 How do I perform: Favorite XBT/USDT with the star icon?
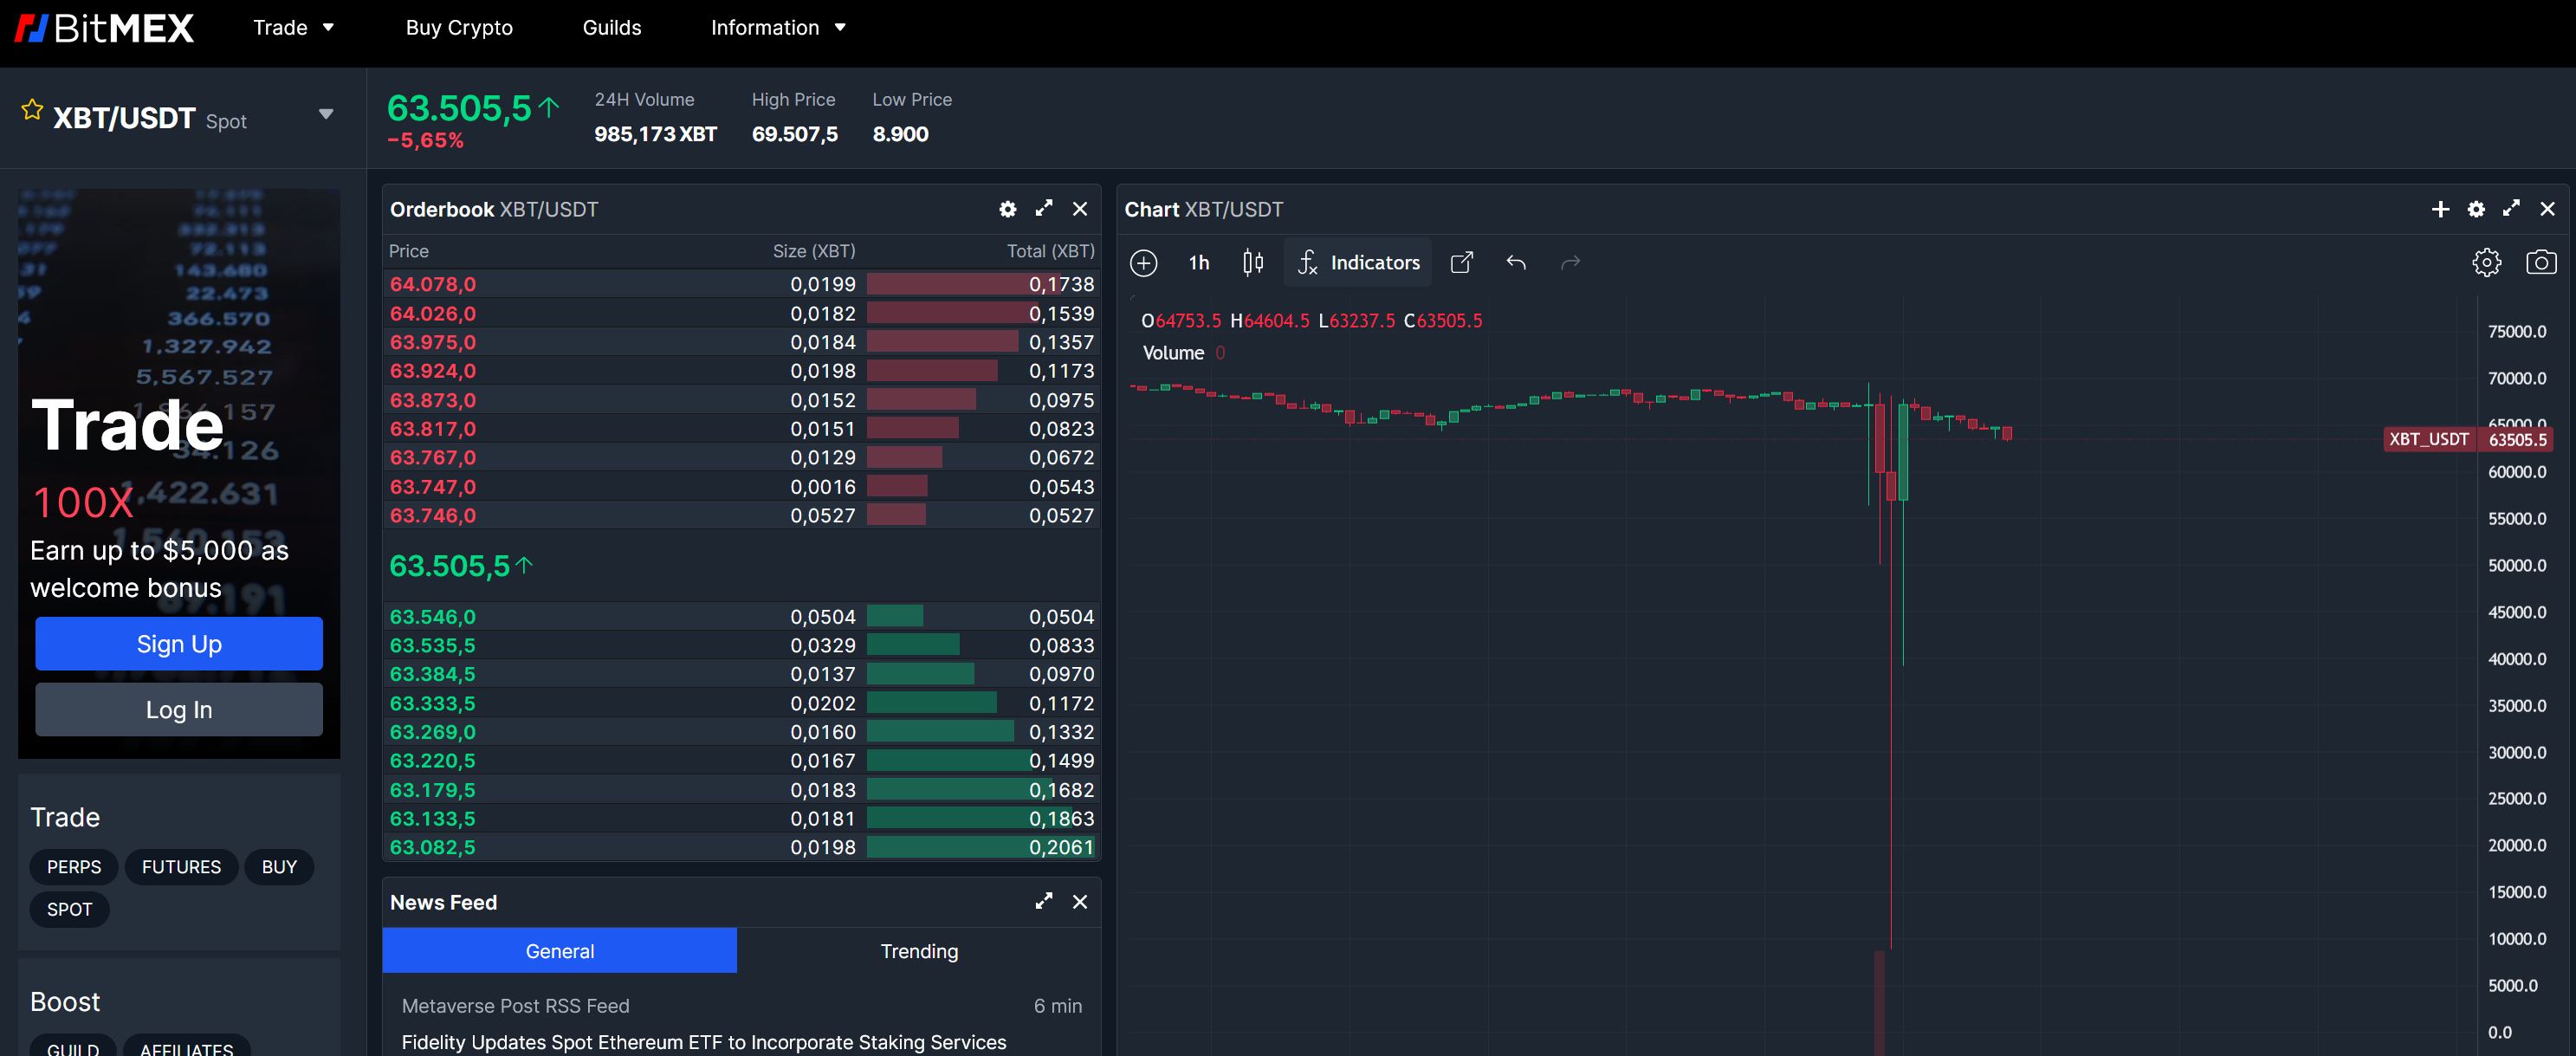click(32, 110)
